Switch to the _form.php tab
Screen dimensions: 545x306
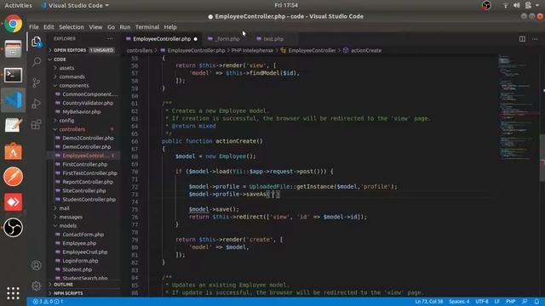pos(227,39)
